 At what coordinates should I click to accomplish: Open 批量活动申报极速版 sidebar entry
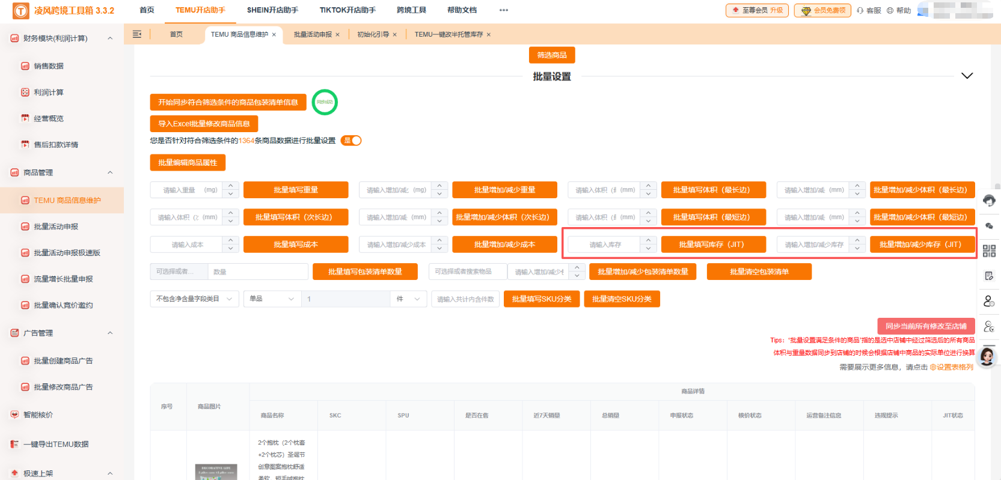[x=67, y=253]
